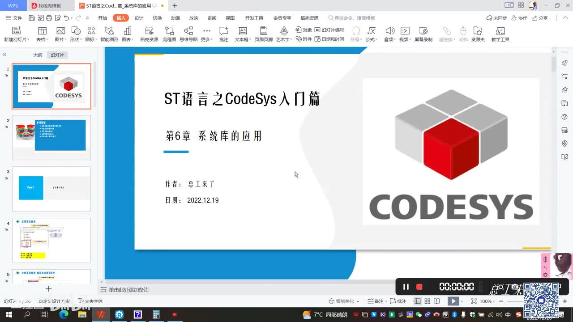Add a comment with ribbon 批注 icon

point(224,31)
